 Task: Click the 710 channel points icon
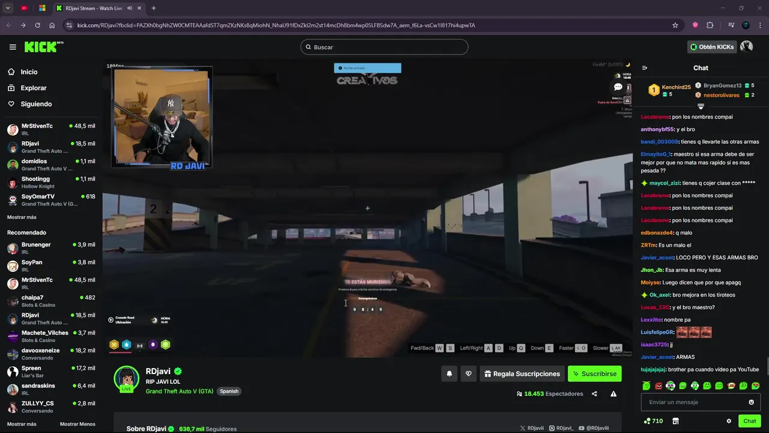click(x=653, y=421)
